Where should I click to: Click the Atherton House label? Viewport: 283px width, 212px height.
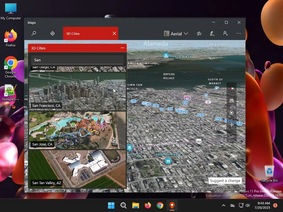point(168,154)
